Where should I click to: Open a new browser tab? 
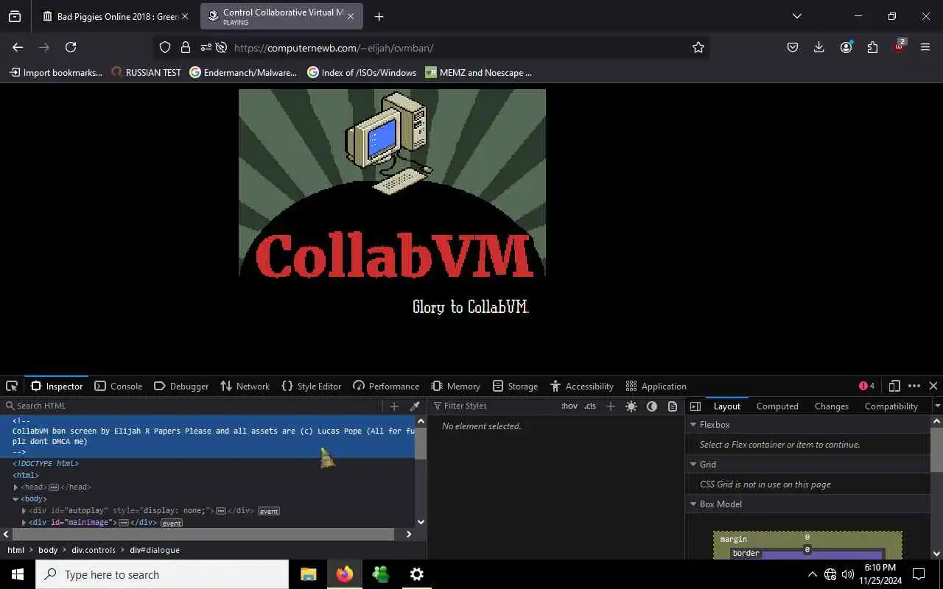(379, 16)
